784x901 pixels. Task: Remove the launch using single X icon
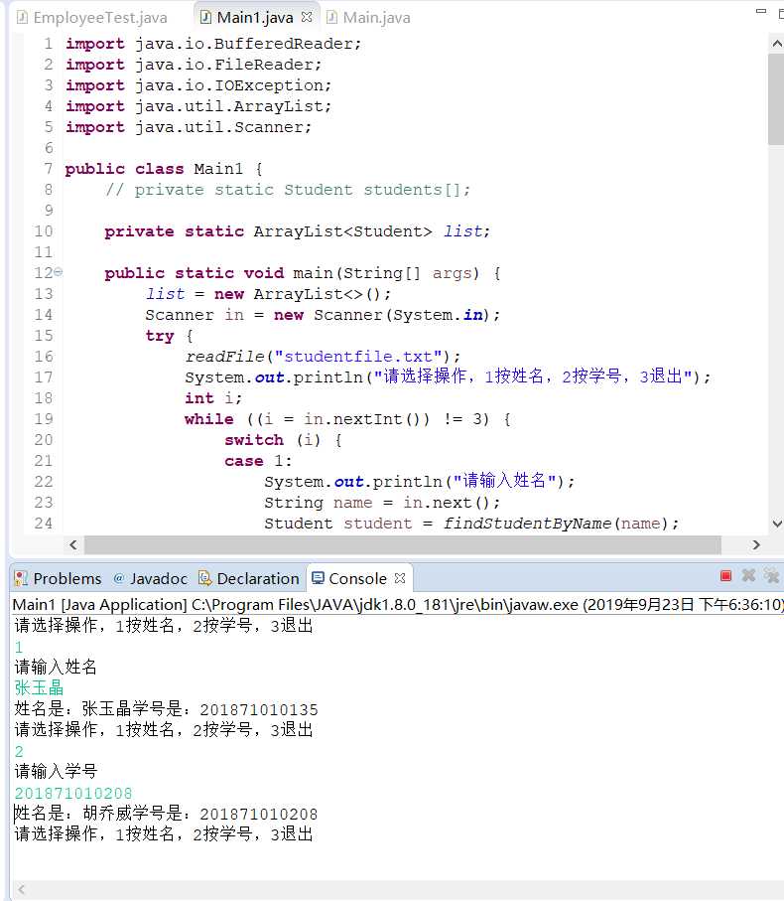[748, 575]
